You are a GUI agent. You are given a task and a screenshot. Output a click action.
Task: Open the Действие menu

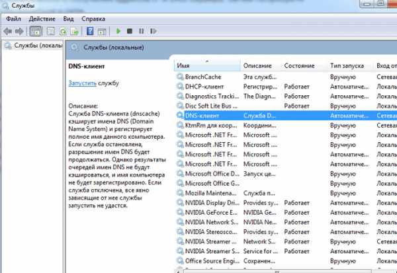42,19
